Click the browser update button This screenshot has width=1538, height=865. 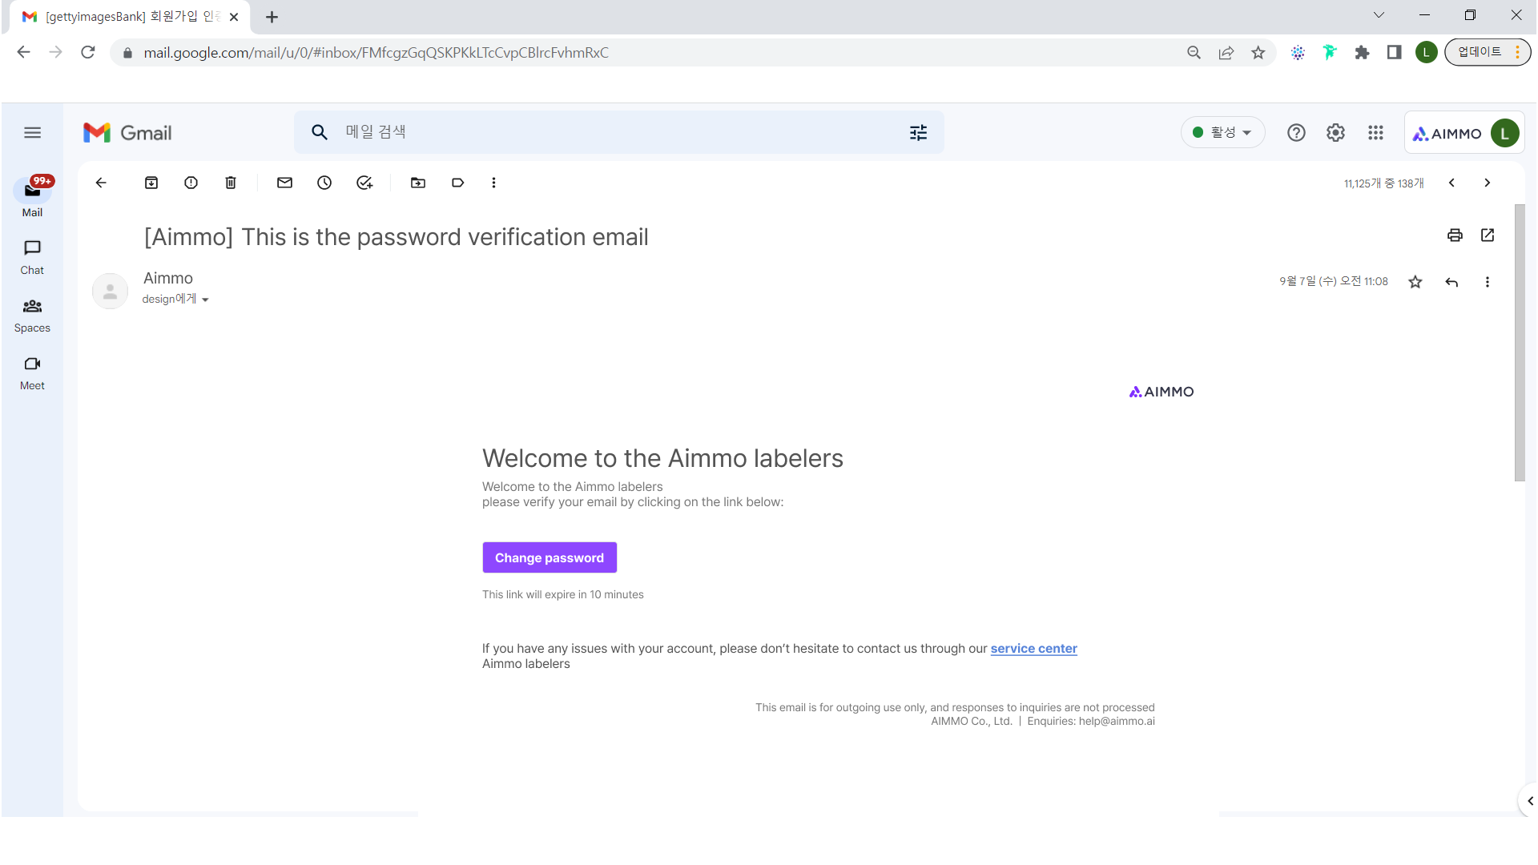1488,53
